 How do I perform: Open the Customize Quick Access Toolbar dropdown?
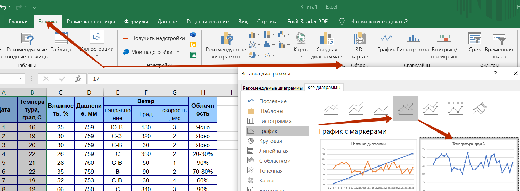coord(34,7)
